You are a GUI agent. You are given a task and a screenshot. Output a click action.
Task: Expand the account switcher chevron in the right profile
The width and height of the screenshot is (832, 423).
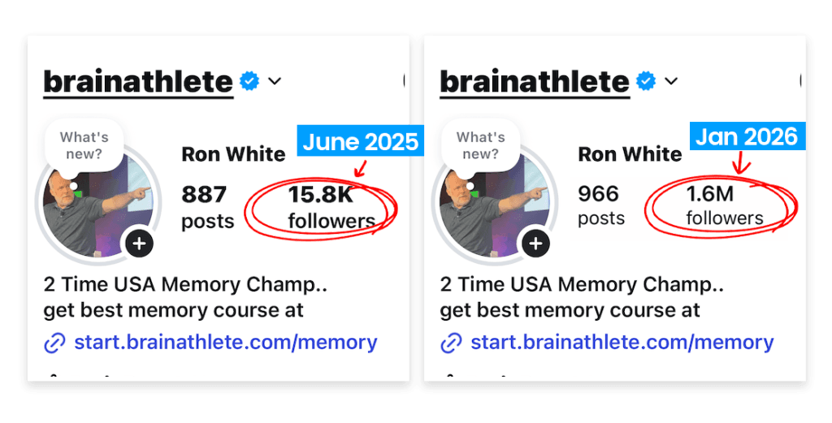pyautogui.click(x=671, y=81)
